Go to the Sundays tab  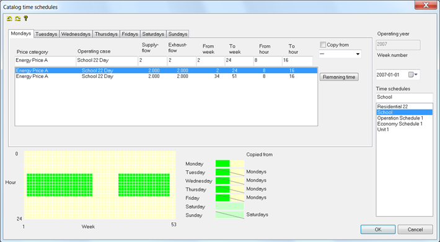coord(178,34)
